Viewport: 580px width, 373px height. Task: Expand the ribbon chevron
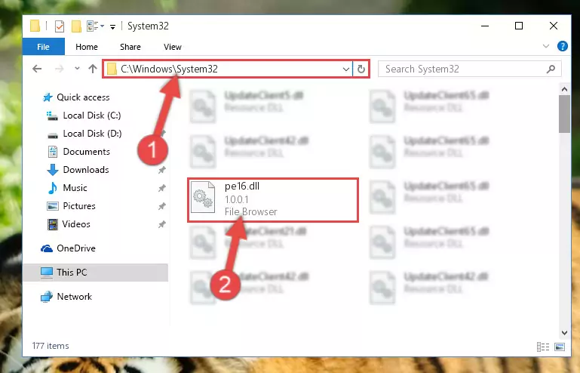coord(545,46)
